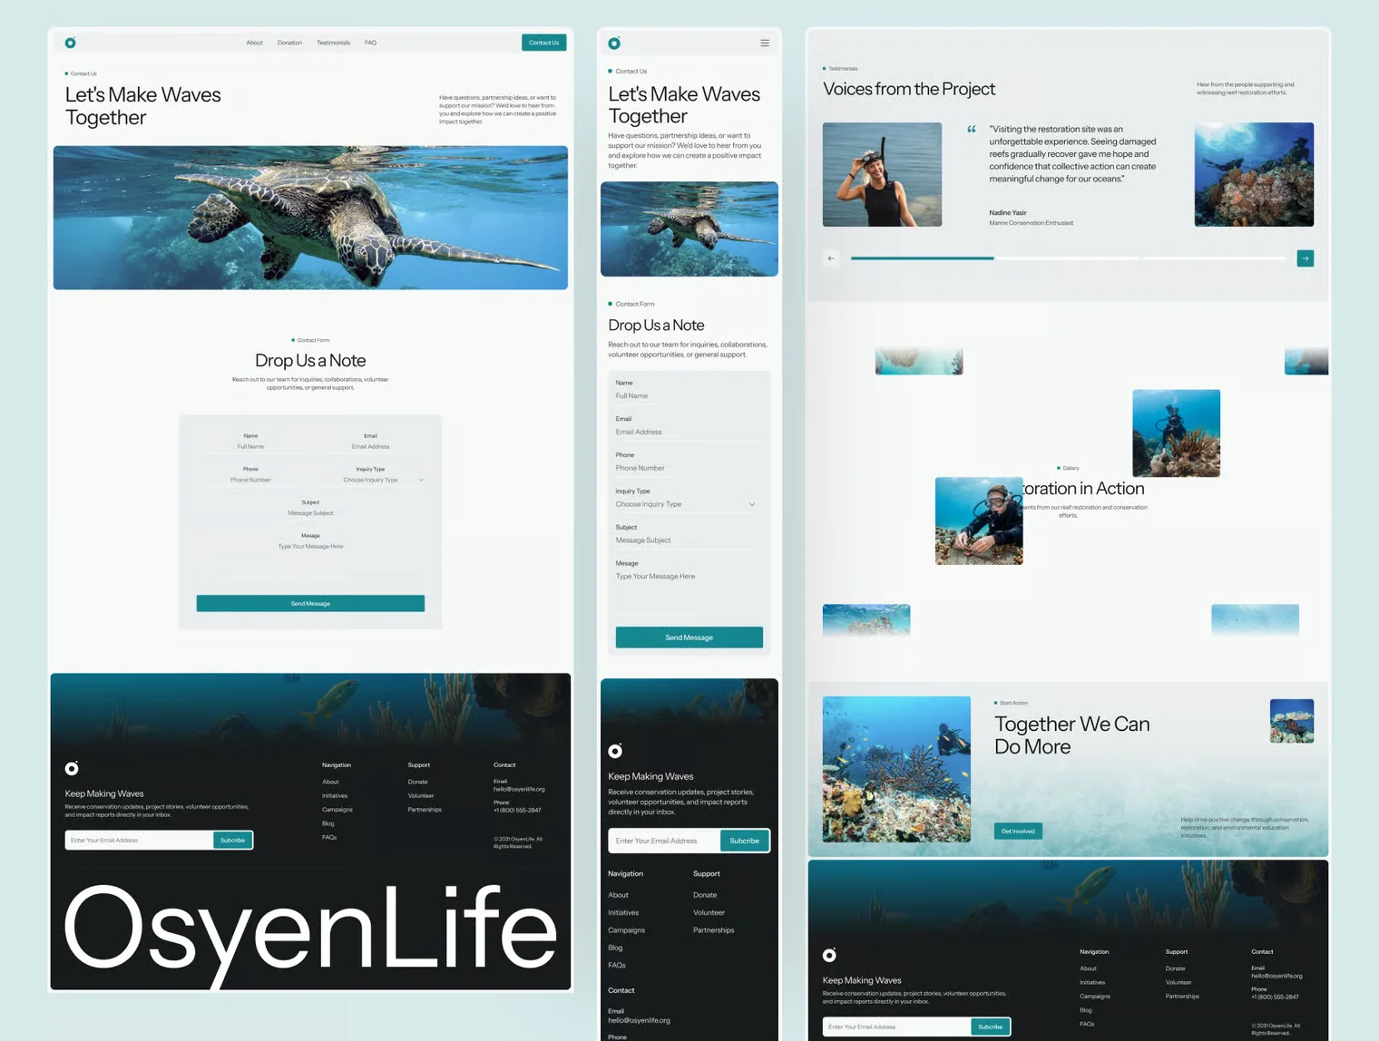Screen dimensions: 1379x1041
Task: Click About link in mobile page footer
Action: pyautogui.click(x=618, y=895)
